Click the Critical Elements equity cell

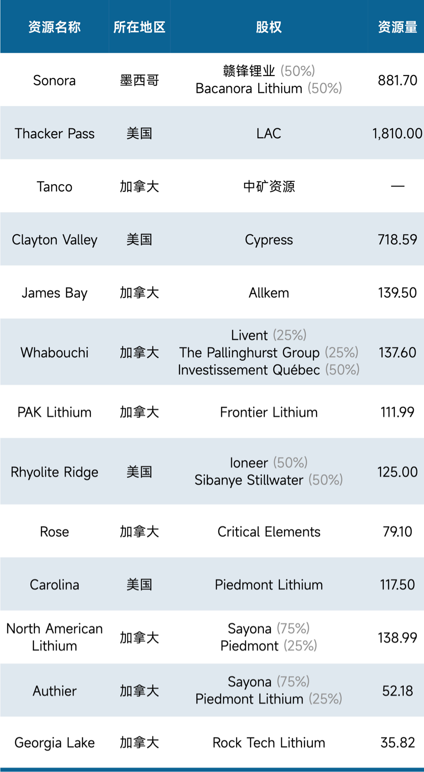269,532
